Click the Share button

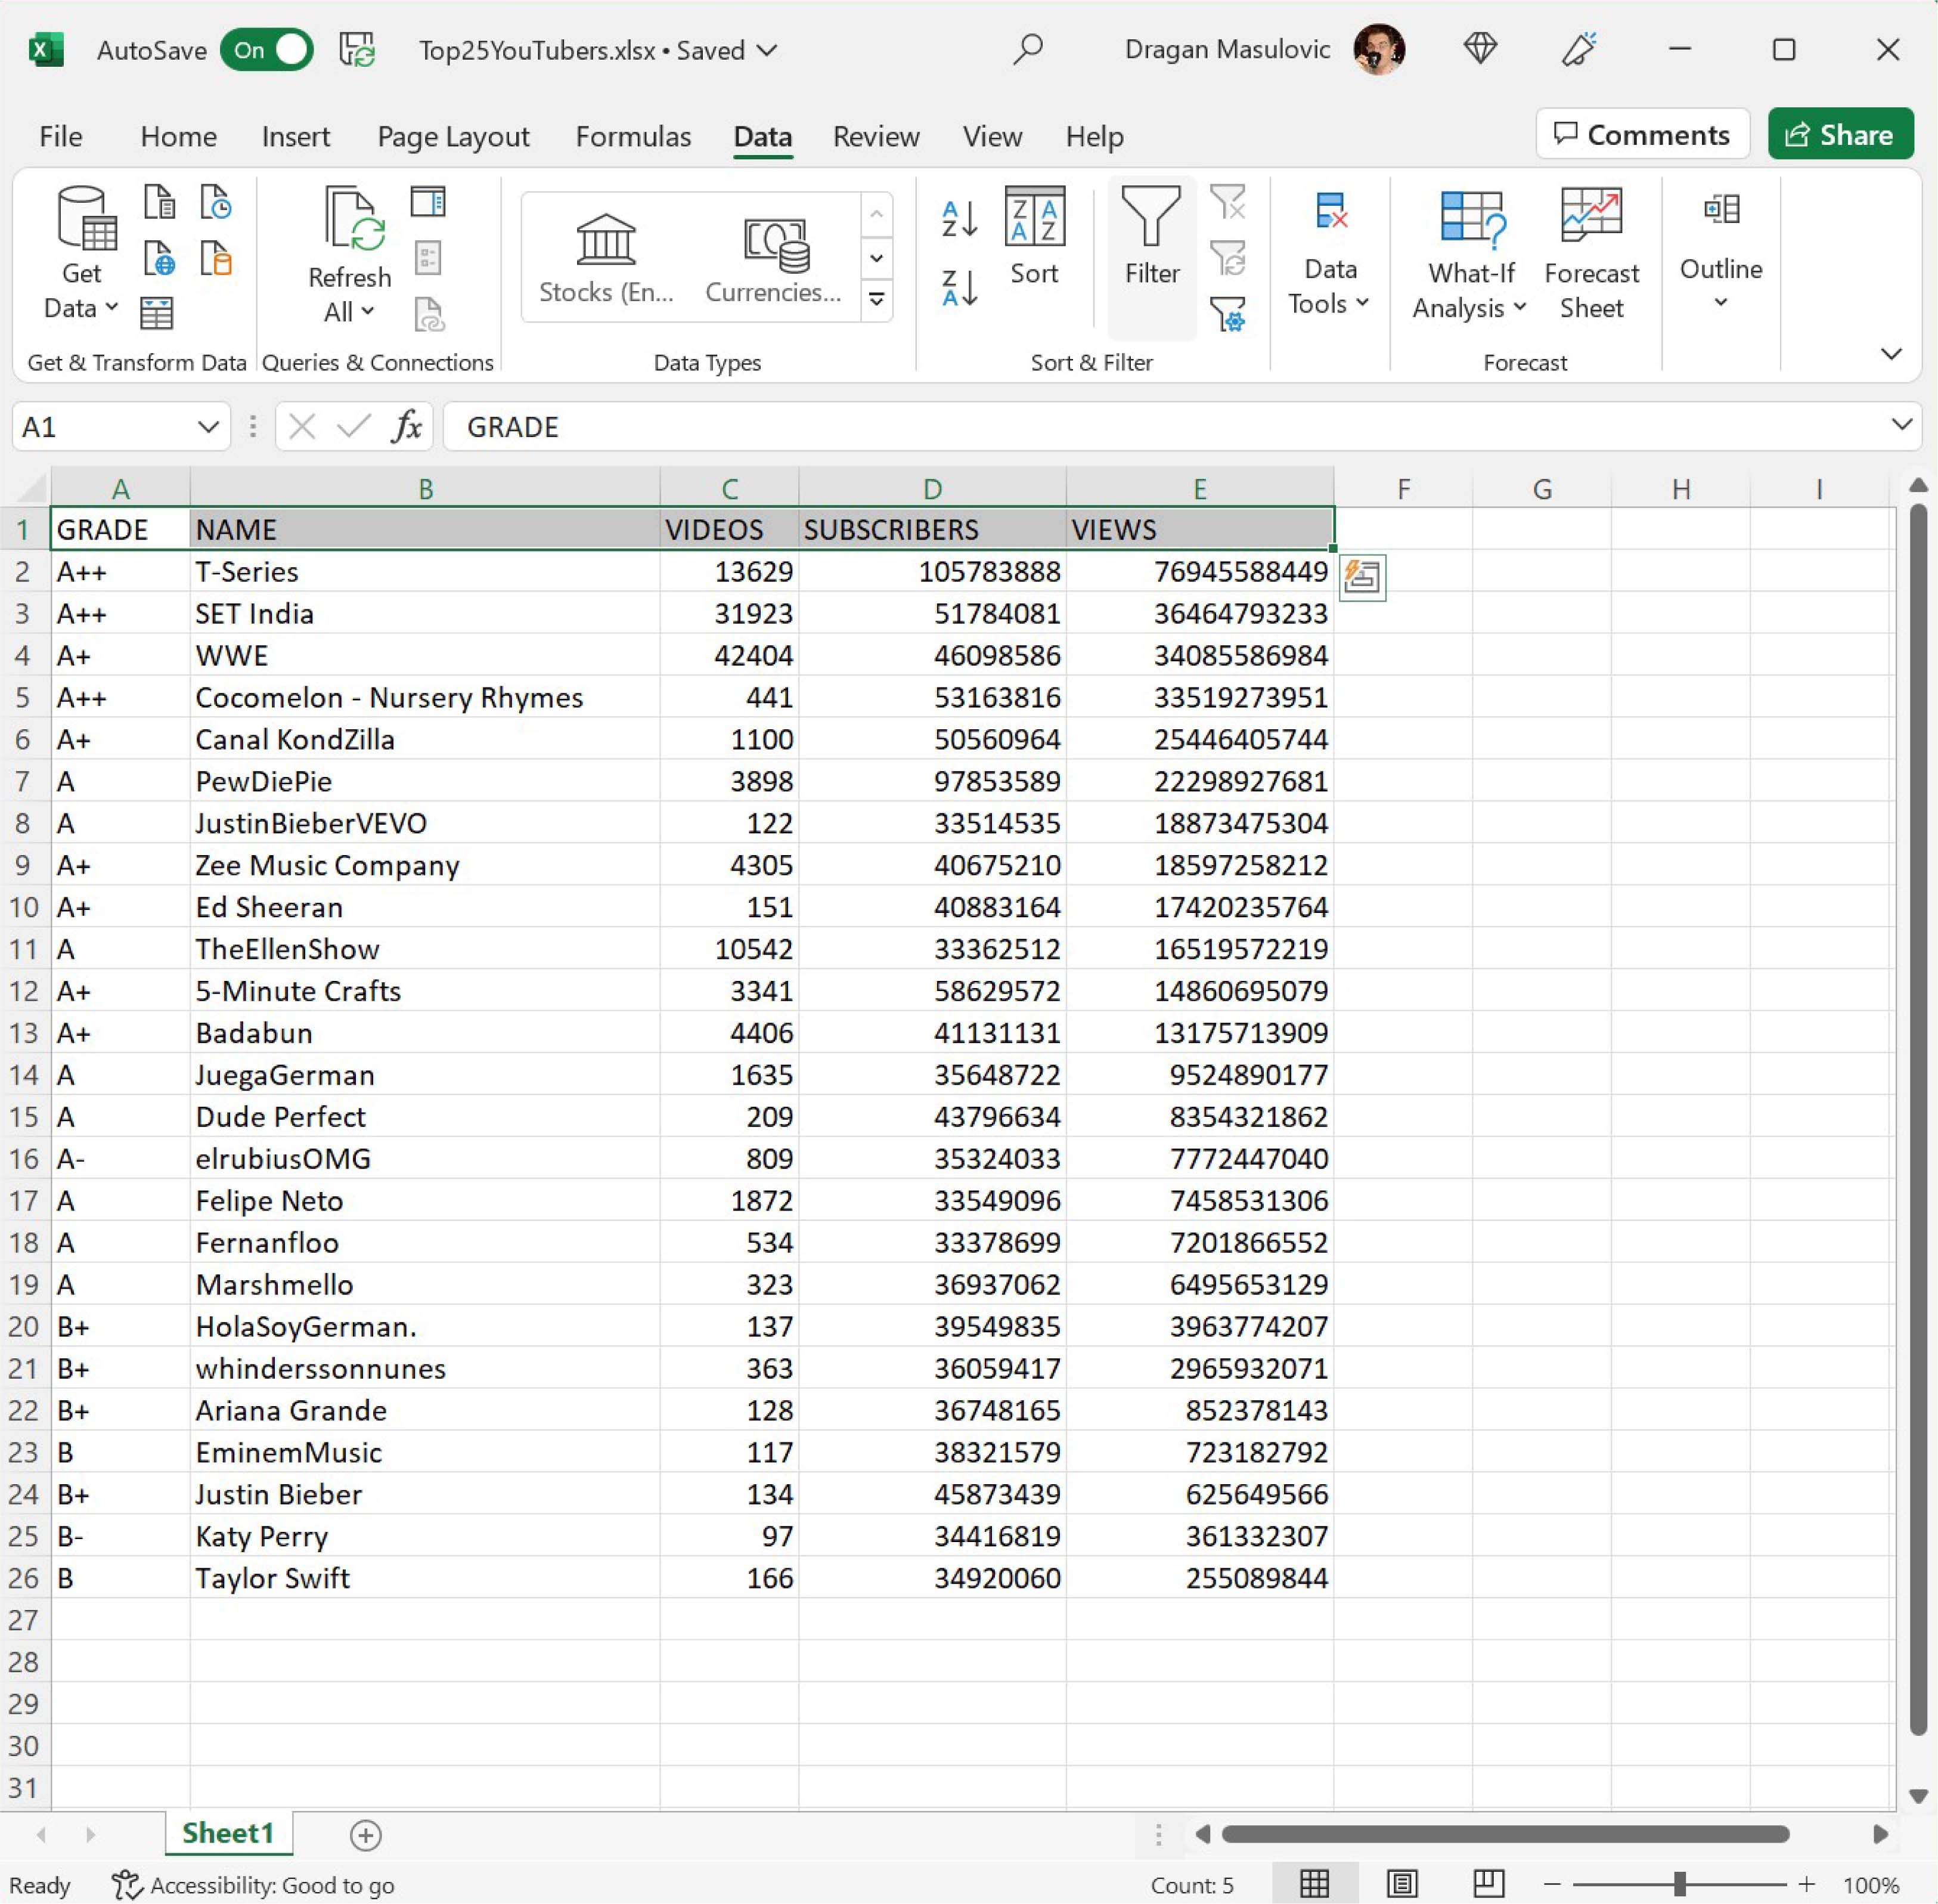coord(1839,134)
